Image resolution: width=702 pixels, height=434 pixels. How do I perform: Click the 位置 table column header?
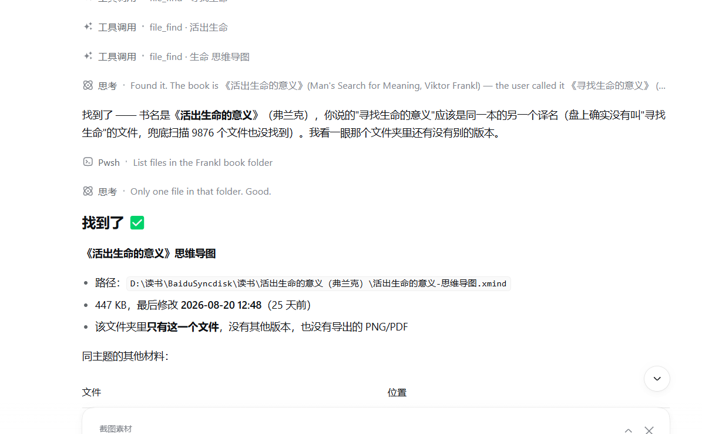pos(397,392)
